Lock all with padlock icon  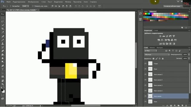[x=163, y=59]
